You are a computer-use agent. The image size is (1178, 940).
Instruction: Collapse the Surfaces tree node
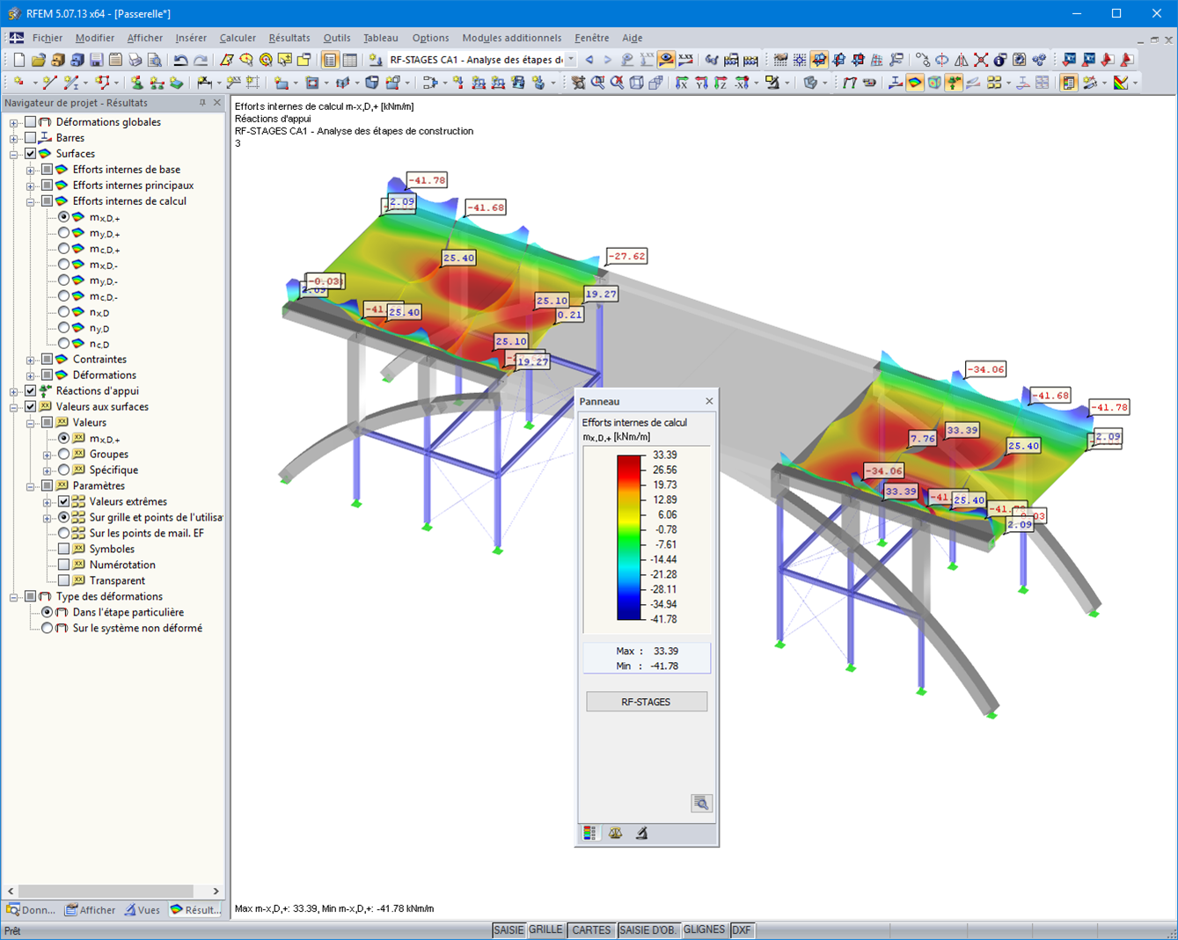tap(14, 154)
